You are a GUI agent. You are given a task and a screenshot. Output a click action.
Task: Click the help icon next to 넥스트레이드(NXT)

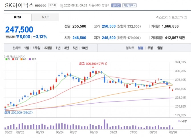click(x=186, y=18)
